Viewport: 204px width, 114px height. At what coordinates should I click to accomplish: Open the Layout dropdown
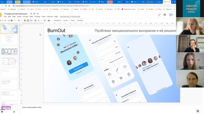pyautogui.click(x=66, y=21)
